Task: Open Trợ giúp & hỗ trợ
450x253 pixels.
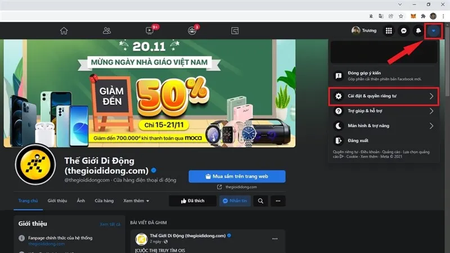Action: click(384, 111)
